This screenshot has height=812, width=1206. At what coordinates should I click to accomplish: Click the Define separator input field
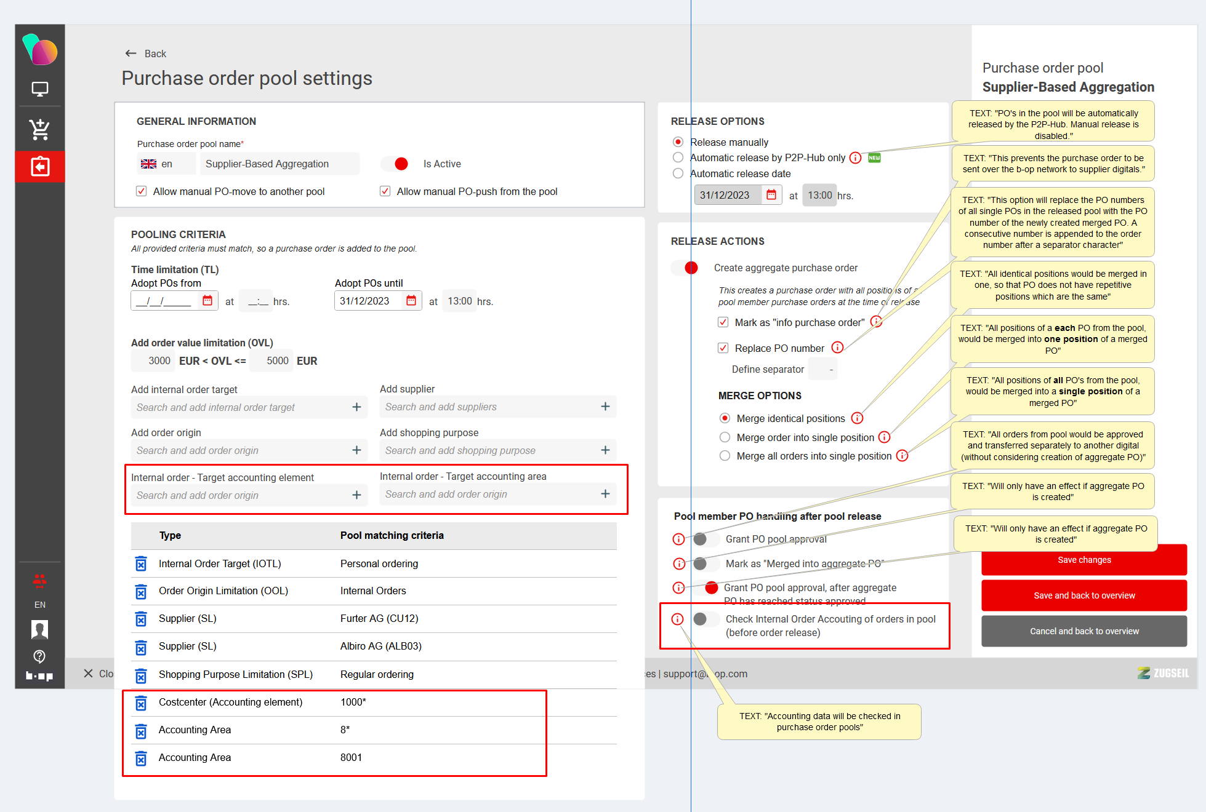click(824, 369)
